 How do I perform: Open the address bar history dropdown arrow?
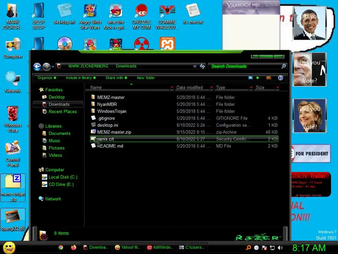pos(195,66)
